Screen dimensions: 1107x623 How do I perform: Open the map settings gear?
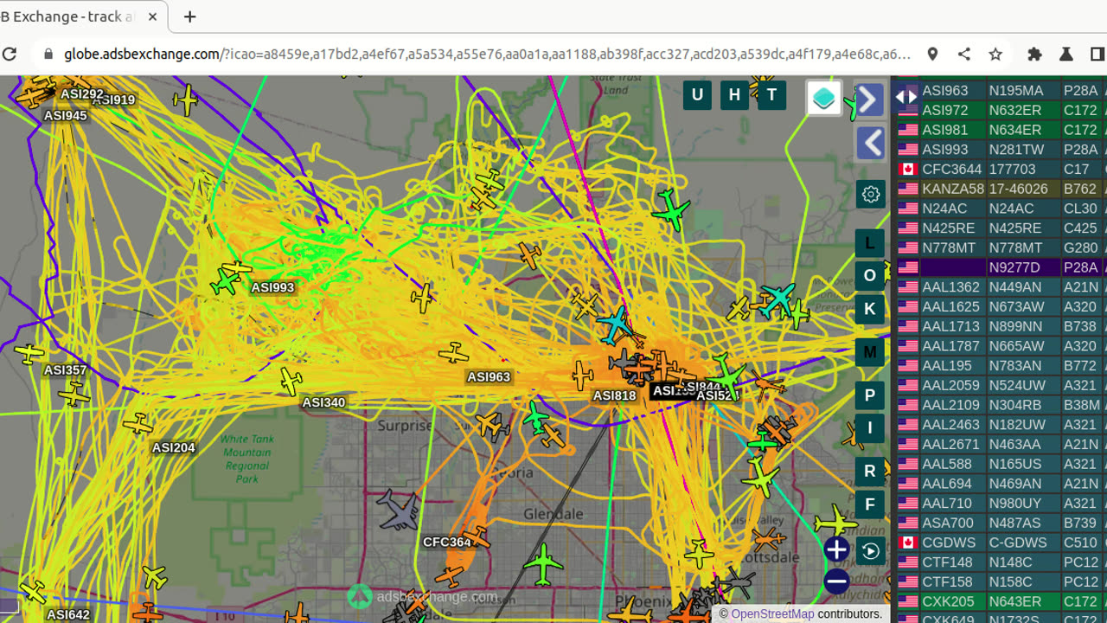click(x=870, y=194)
